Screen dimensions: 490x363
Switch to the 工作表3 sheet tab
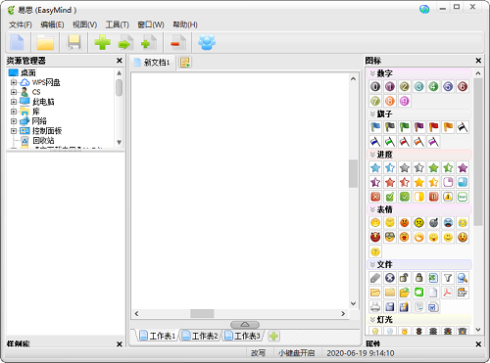[x=242, y=336]
